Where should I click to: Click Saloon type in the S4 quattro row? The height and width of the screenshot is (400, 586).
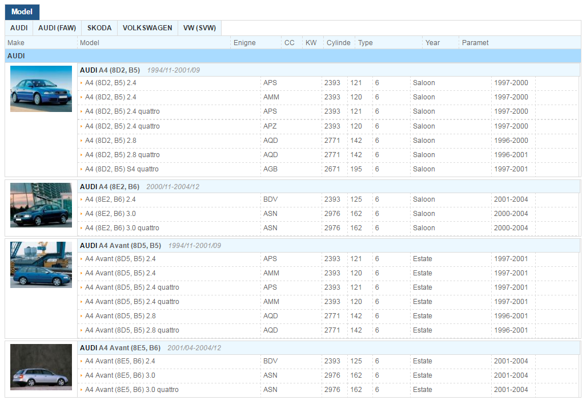(424, 169)
